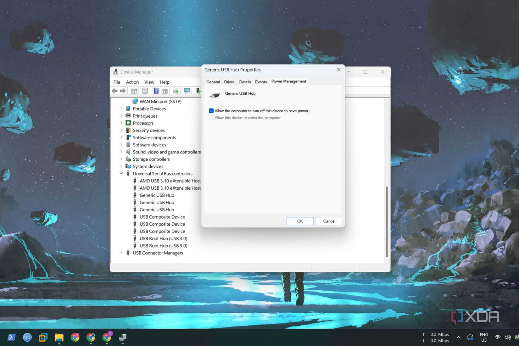Select System devices in device tree
Viewport: 519px width, 346px height.
pyautogui.click(x=148, y=166)
